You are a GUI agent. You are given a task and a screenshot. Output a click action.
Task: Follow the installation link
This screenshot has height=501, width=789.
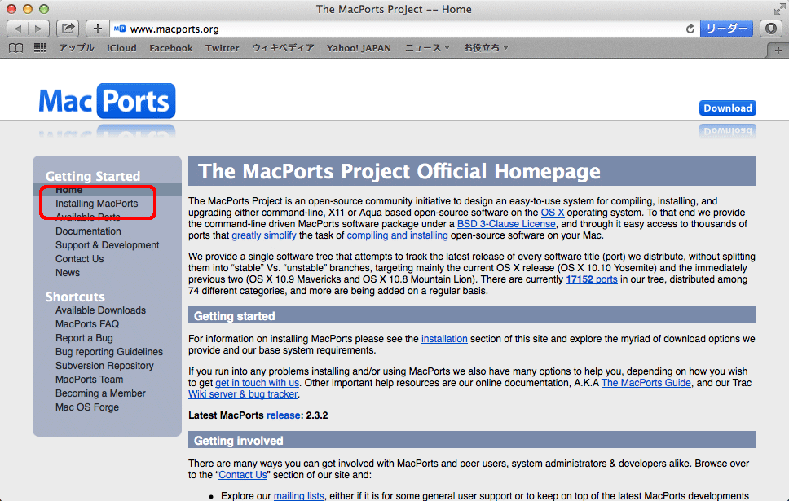tap(444, 339)
